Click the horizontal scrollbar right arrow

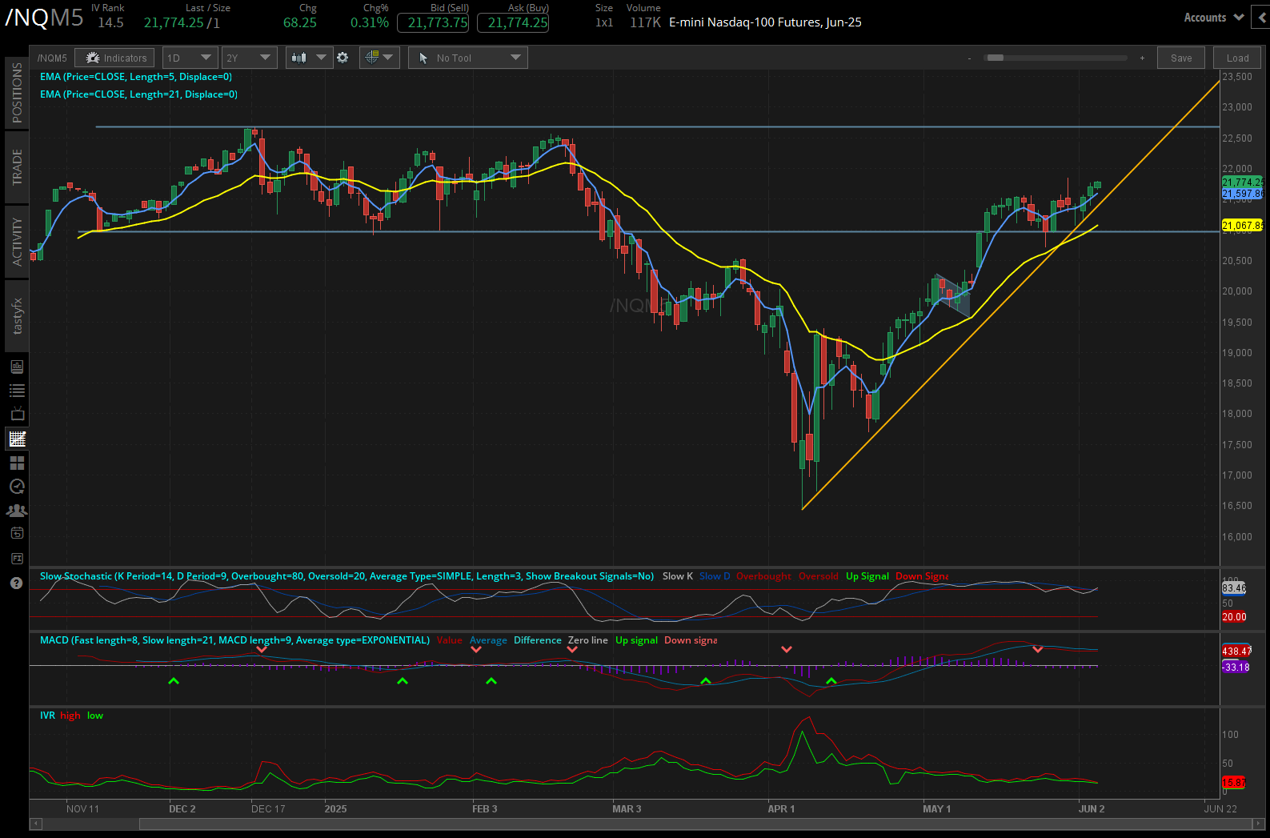point(1259,824)
